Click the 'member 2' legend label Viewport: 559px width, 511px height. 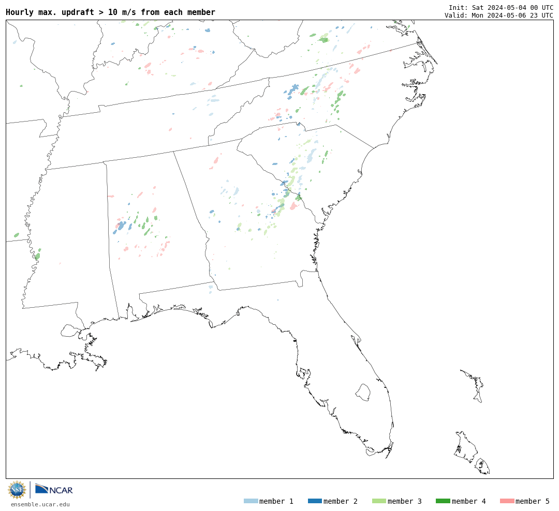(341, 501)
